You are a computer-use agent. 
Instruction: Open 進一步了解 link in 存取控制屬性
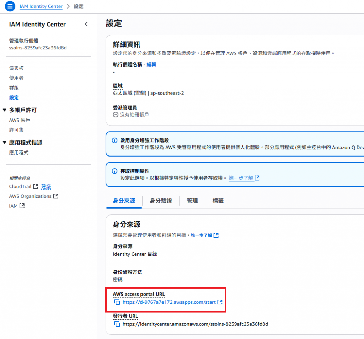(x=241, y=178)
